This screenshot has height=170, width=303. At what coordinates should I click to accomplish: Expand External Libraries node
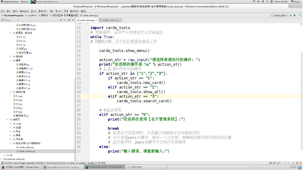(x=1, y=159)
